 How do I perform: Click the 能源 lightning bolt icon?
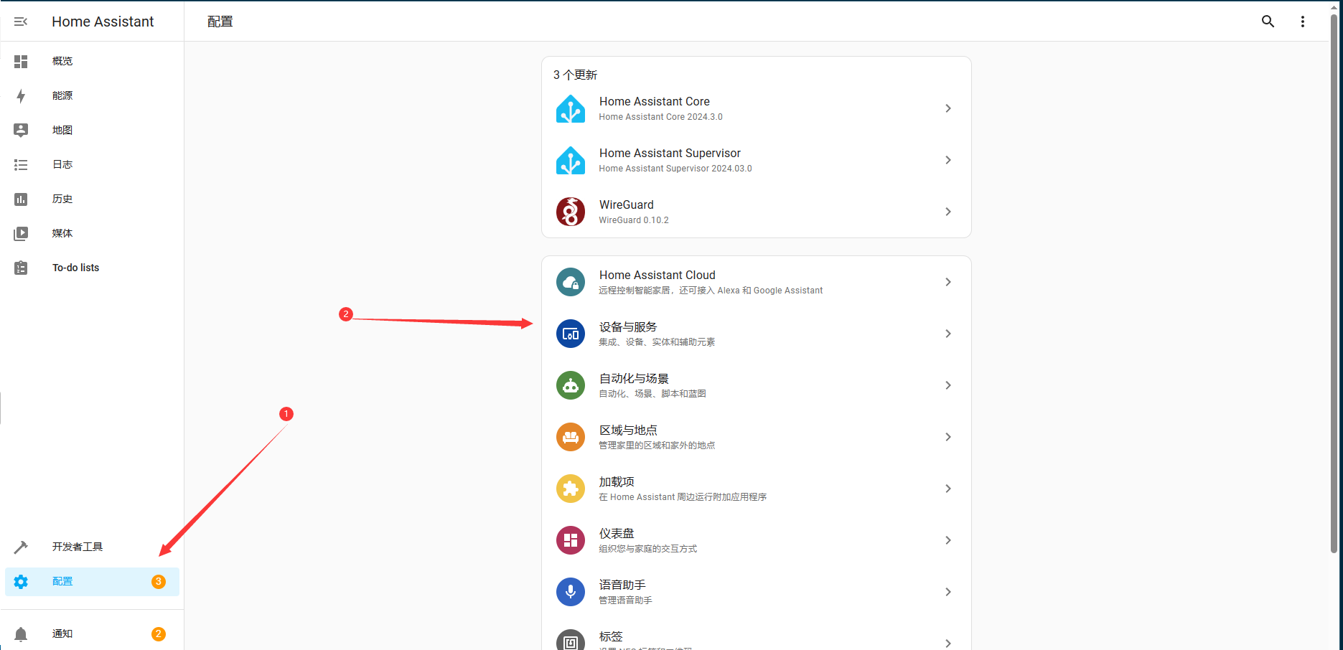tap(21, 95)
